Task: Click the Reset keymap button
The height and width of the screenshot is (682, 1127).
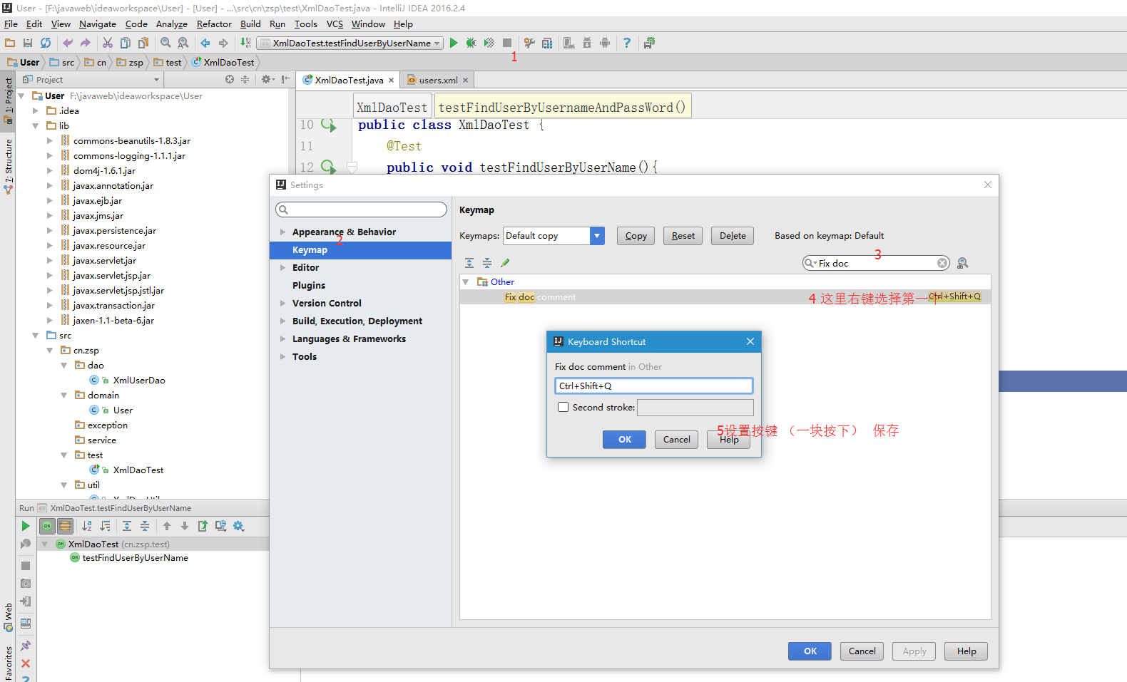Action: (683, 236)
